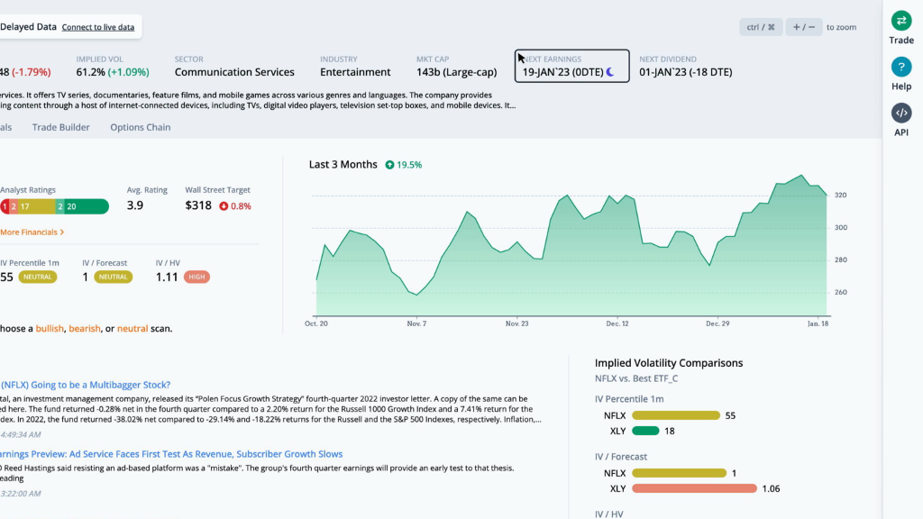Click the Analyst Ratings colored bar
Screen dimensions: 923x519
[x=54, y=206]
